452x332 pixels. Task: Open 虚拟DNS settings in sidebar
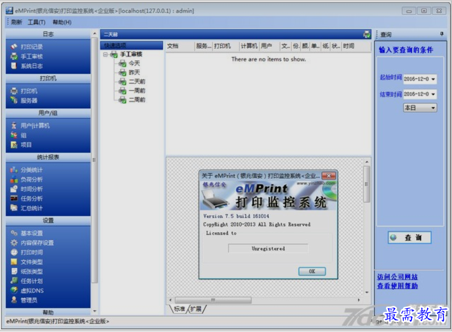32,290
